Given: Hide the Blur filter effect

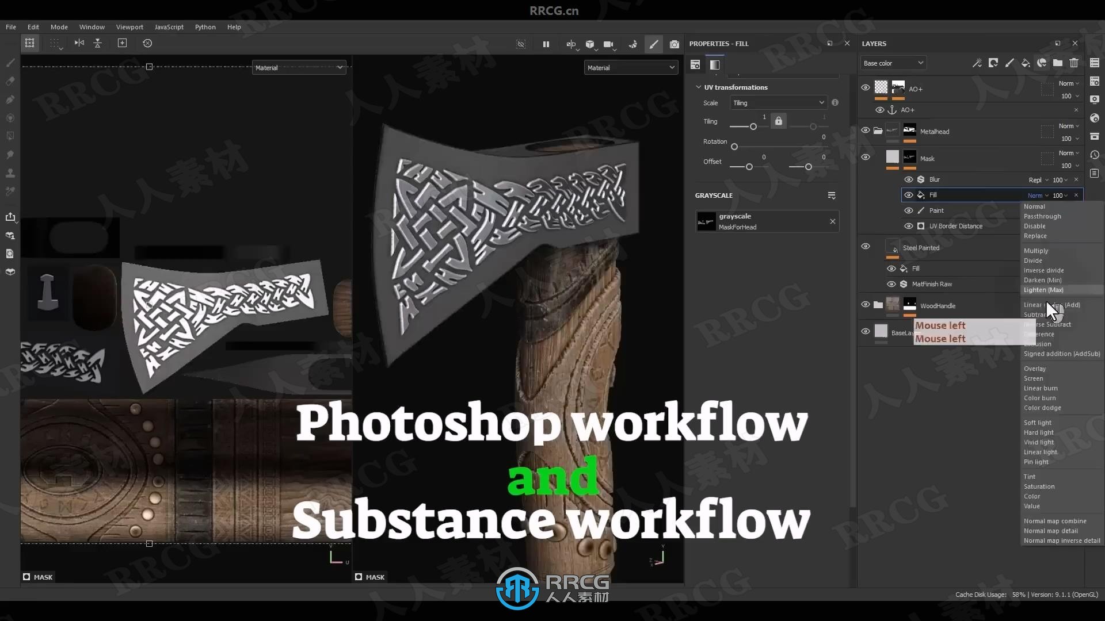Looking at the screenshot, I should (909, 179).
